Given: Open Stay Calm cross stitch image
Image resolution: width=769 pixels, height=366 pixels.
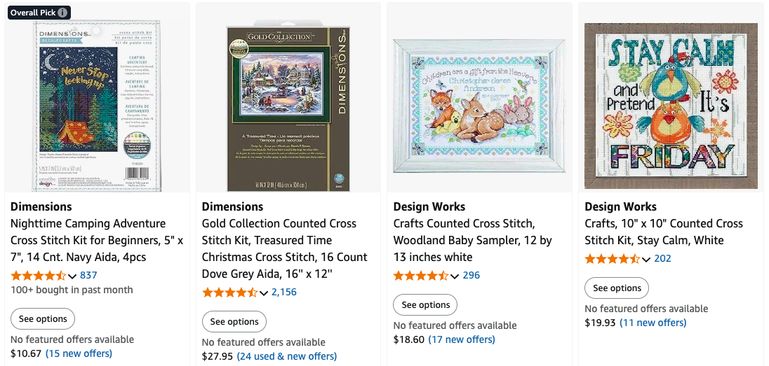Looking at the screenshot, I should click(x=671, y=105).
